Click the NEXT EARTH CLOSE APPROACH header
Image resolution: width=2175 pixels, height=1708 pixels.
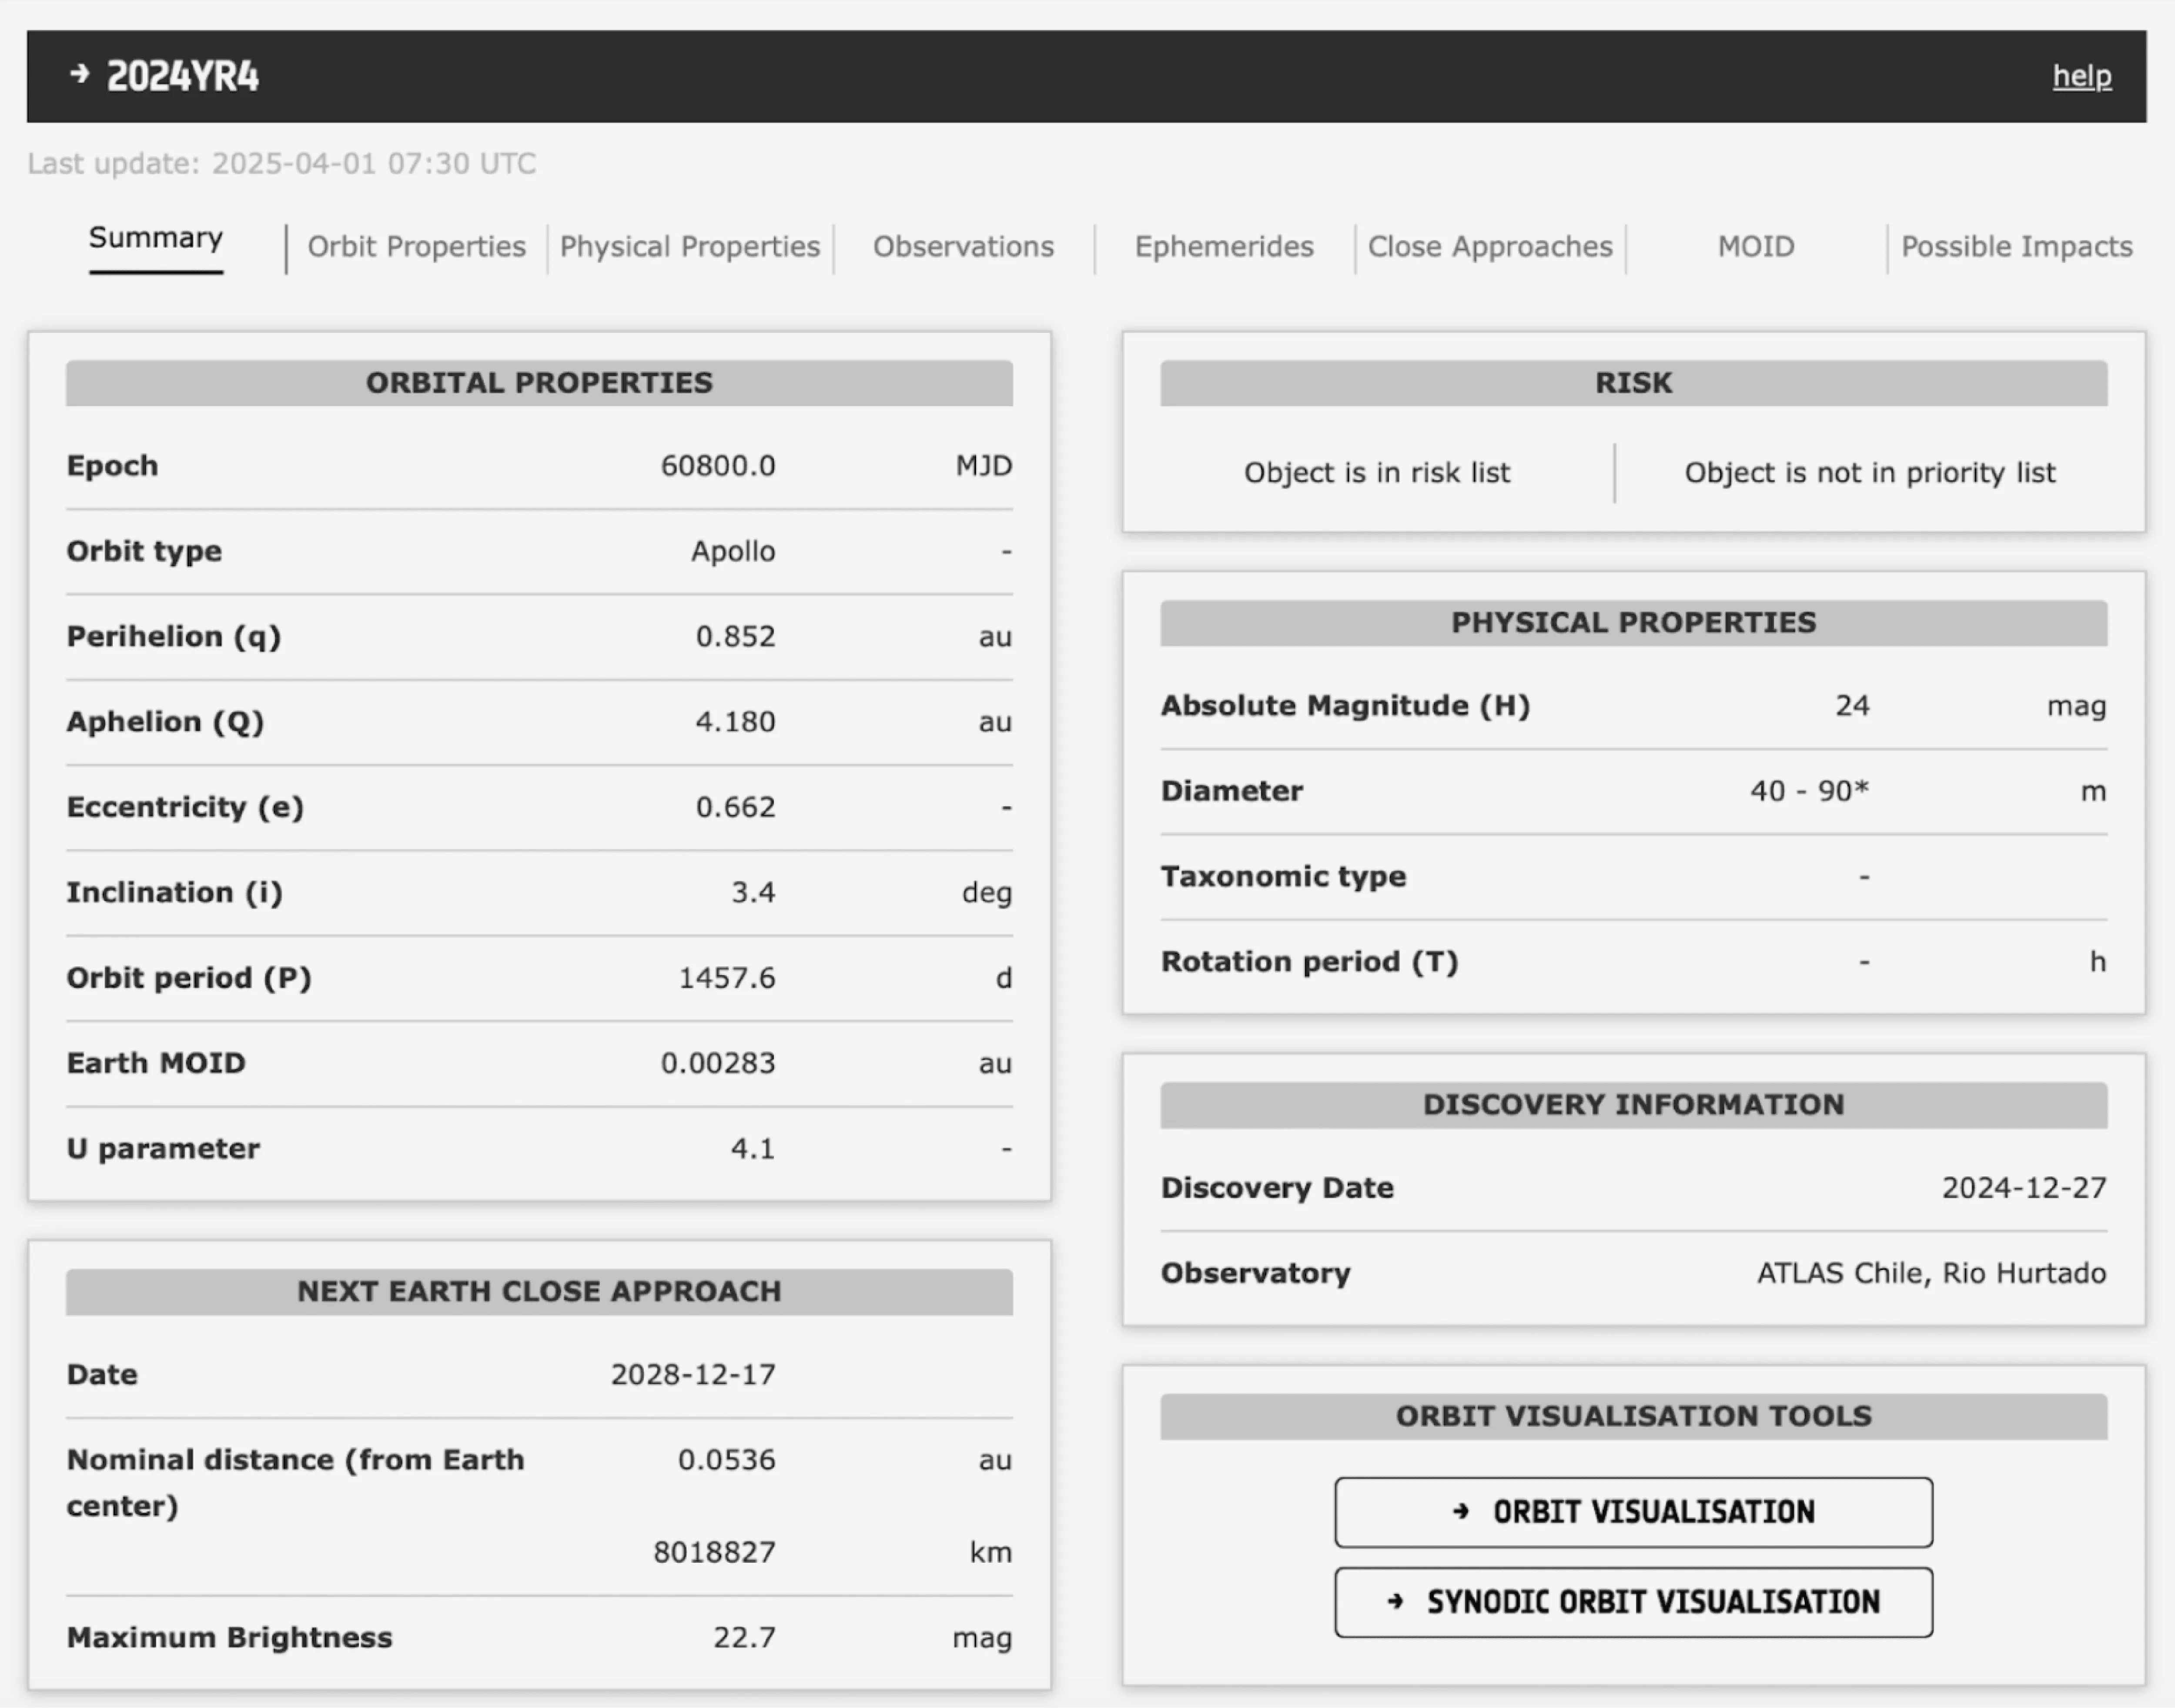pos(539,1292)
